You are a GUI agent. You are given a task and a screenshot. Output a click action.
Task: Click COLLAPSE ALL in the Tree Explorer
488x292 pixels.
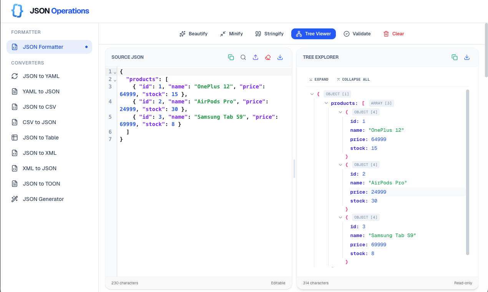coord(353,79)
